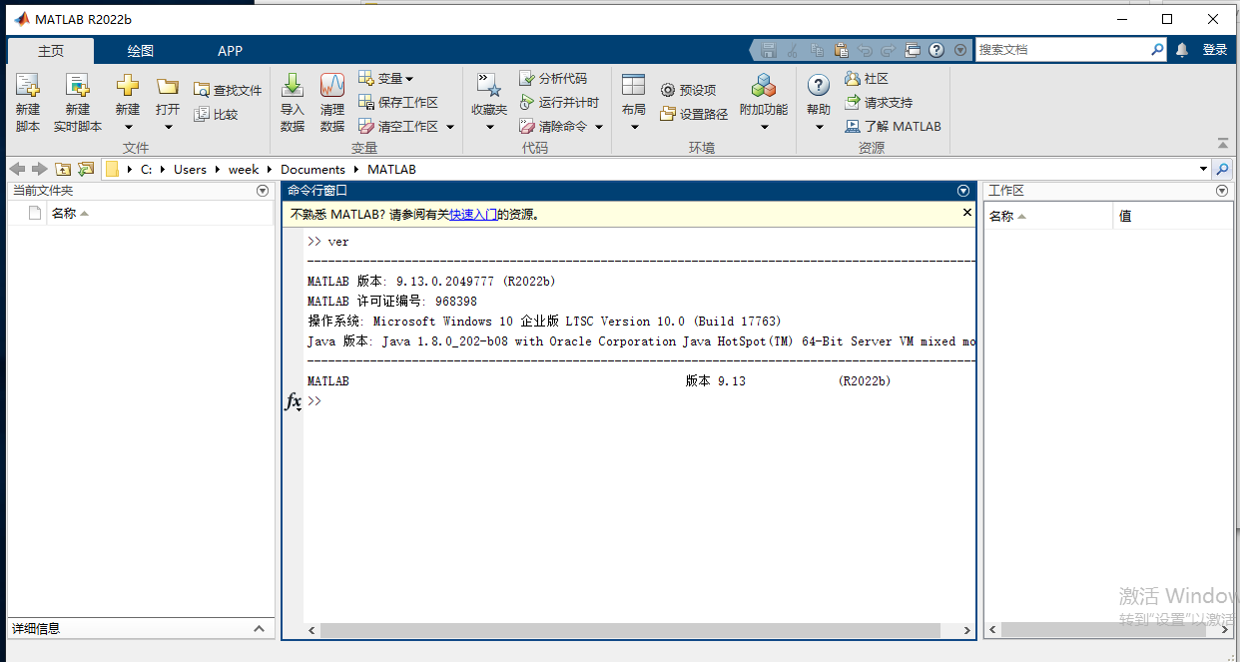This screenshot has height=662, width=1240.
Task: Open the 快速入门 link
Action: point(473,214)
